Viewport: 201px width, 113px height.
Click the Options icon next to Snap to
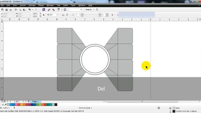(97, 10)
